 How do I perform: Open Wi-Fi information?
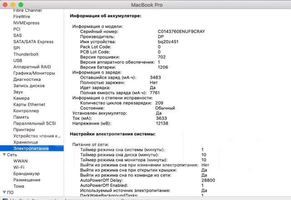(19, 167)
